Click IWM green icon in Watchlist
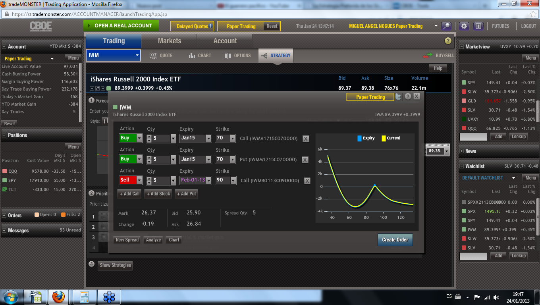 464,230
